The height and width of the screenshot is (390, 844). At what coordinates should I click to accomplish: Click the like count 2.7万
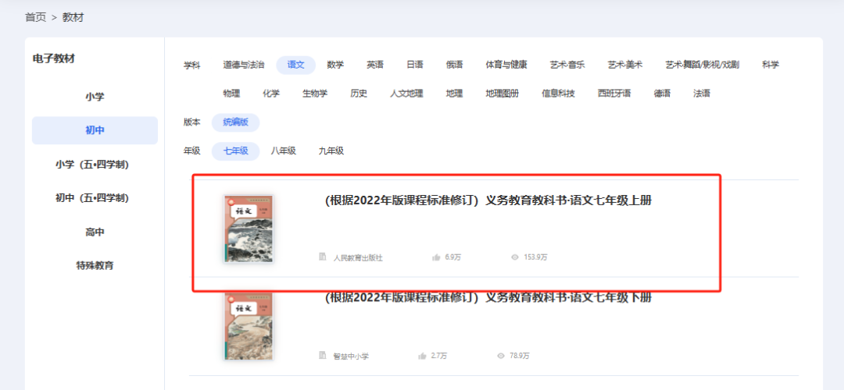pyautogui.click(x=439, y=356)
